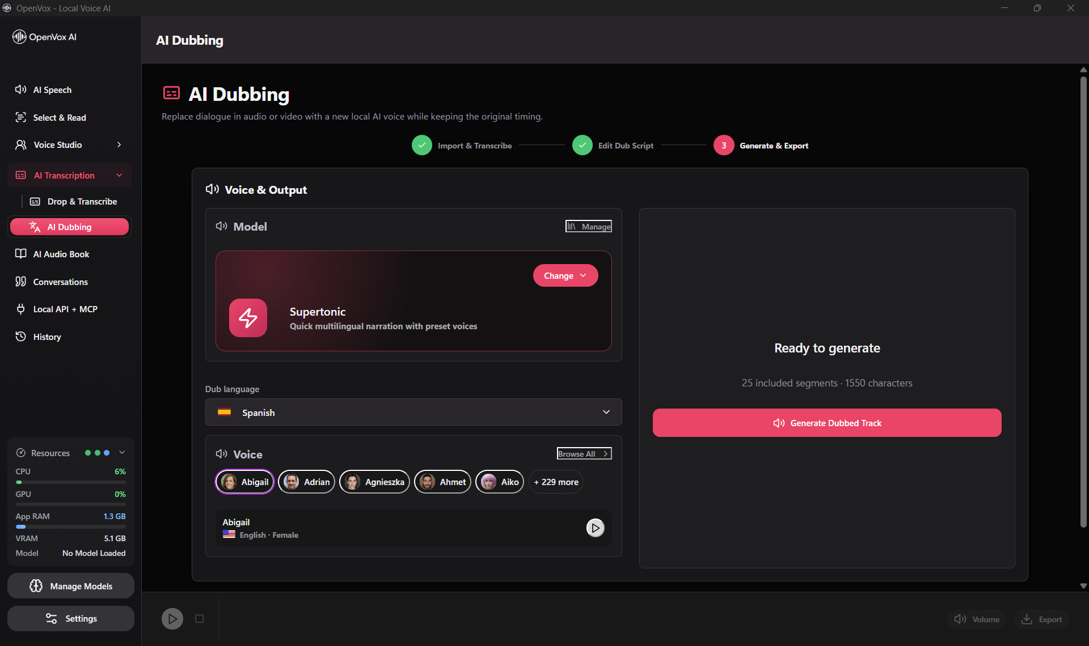Click the GPU usage bar

tap(71, 504)
